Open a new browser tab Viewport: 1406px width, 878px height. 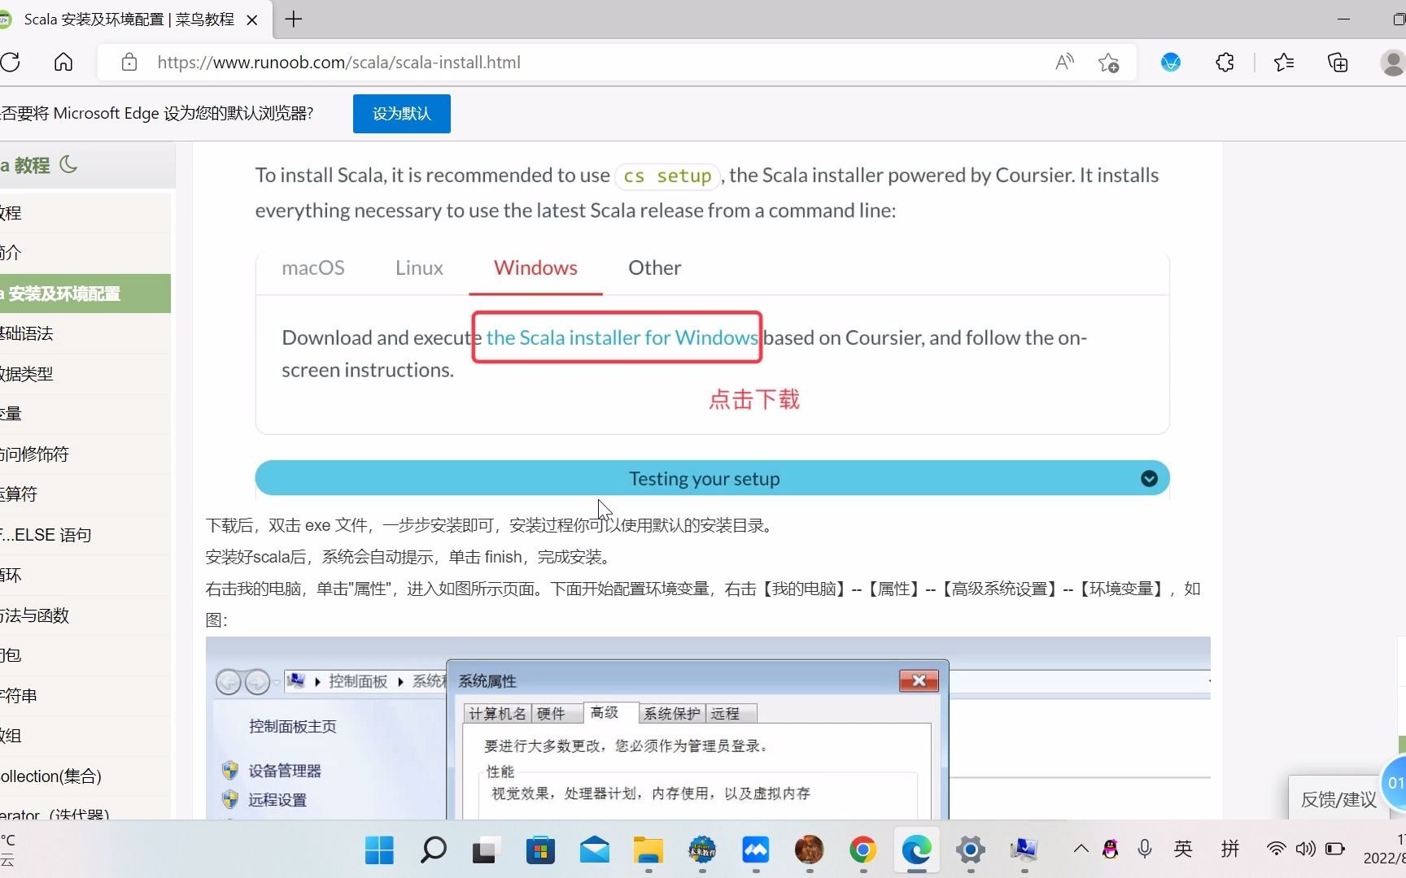294,19
